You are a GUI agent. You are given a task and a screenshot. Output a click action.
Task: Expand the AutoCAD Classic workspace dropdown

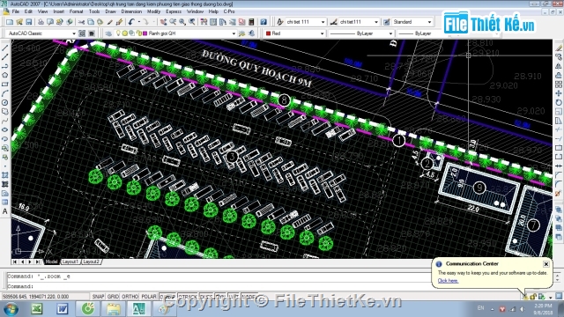click(74, 33)
